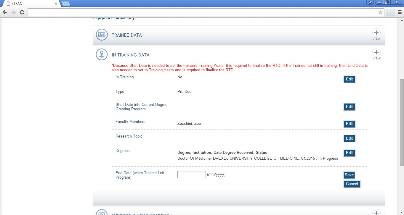
Task: Edit the In Training value
Action: 349,79
